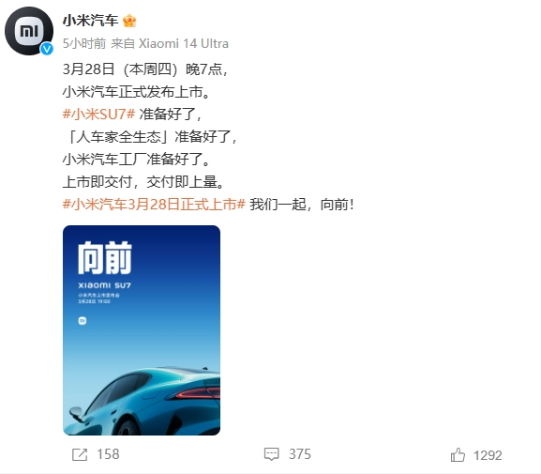Click the blue verified badge on the avatar
Screen dimensions: 541x474
tap(47, 49)
